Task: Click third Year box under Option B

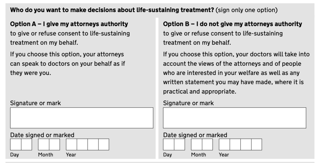Action: pyautogui.click(x=246, y=144)
